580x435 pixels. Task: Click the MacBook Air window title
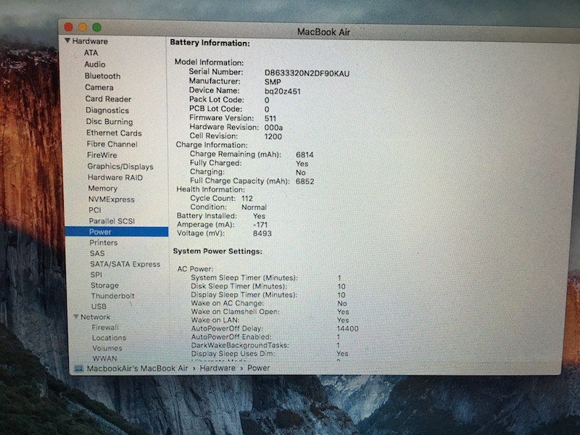[323, 32]
